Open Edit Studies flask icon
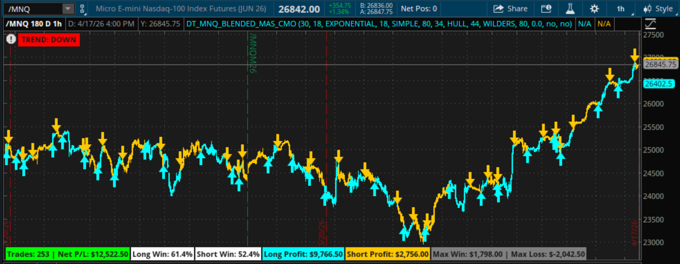This screenshot has width=680, height=264. click(571, 9)
